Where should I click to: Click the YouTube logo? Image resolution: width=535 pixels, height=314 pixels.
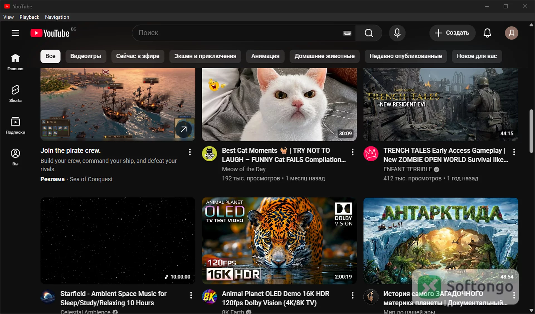coord(50,33)
